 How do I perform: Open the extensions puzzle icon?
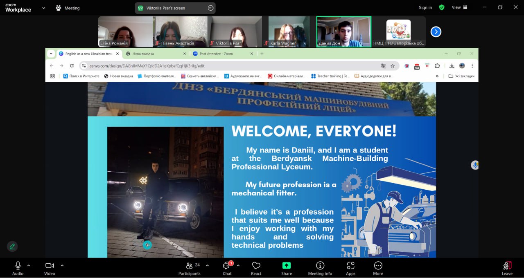437,66
